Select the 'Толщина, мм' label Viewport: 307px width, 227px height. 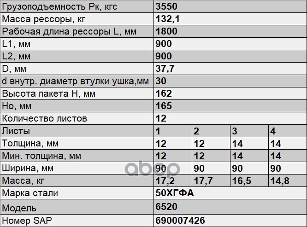[x=30, y=143]
